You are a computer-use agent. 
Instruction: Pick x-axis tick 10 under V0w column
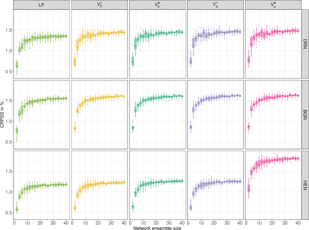pos(143,223)
